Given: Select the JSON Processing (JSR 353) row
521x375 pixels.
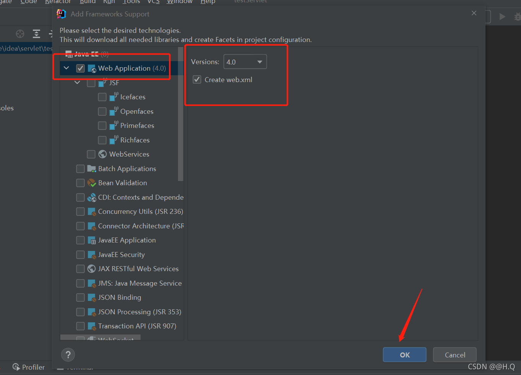Looking at the screenshot, I should (122, 312).
